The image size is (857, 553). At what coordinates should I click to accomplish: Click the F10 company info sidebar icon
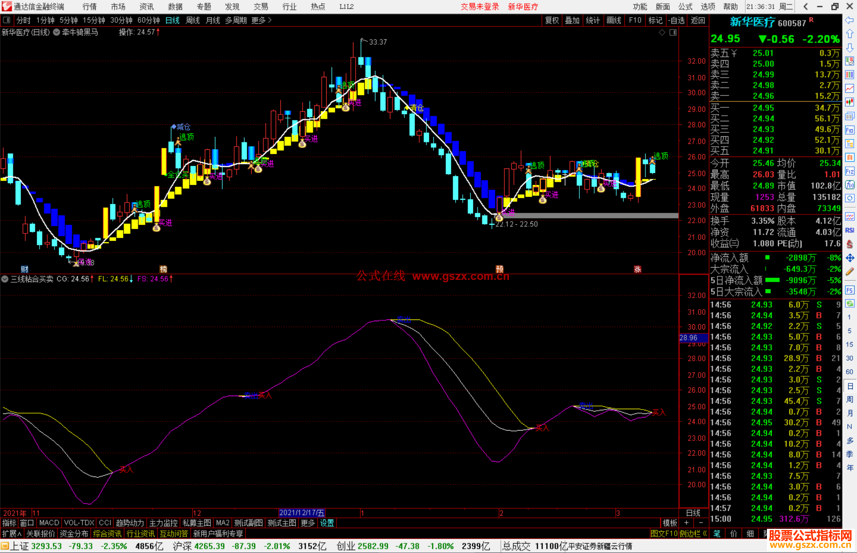click(849, 130)
